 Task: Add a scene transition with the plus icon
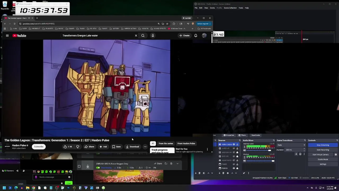(296, 154)
